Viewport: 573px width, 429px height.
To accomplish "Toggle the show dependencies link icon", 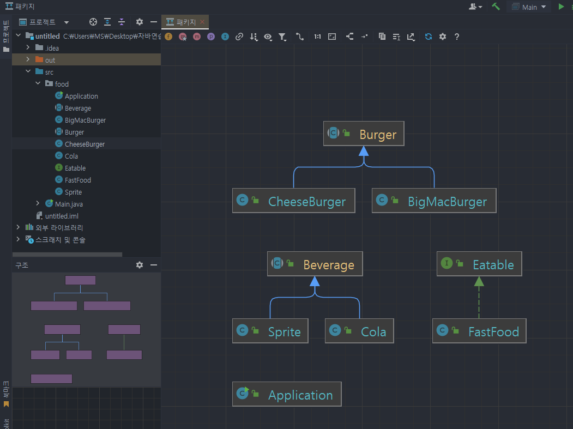I will [239, 37].
